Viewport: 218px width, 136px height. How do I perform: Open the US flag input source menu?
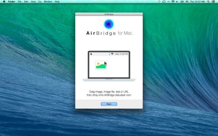[x=187, y=2]
